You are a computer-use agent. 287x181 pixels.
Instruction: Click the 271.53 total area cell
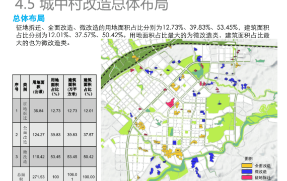38,177
